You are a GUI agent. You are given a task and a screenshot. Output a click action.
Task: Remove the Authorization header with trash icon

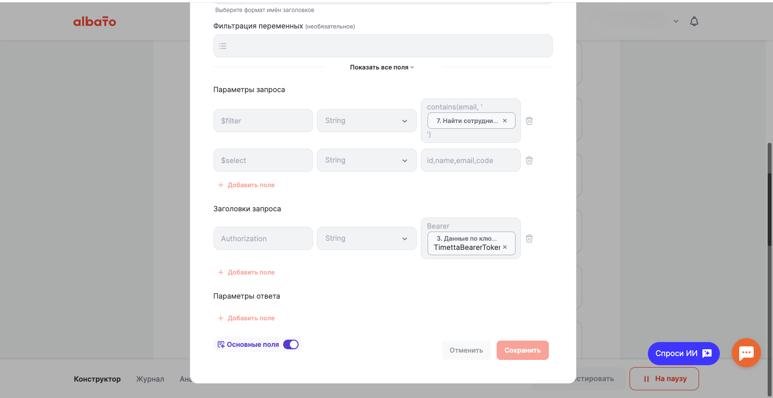(529, 238)
